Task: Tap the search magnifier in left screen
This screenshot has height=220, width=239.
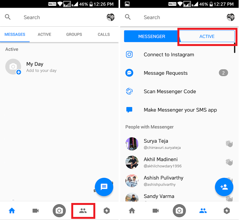Action: (8, 17)
